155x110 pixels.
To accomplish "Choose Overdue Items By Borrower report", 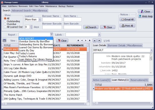I will point(36,41).
